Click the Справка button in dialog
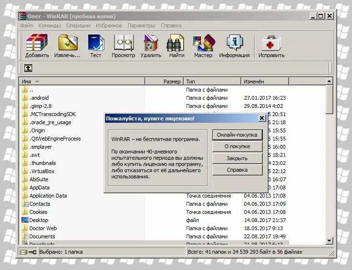The width and height of the screenshot is (352, 270). [x=237, y=170]
